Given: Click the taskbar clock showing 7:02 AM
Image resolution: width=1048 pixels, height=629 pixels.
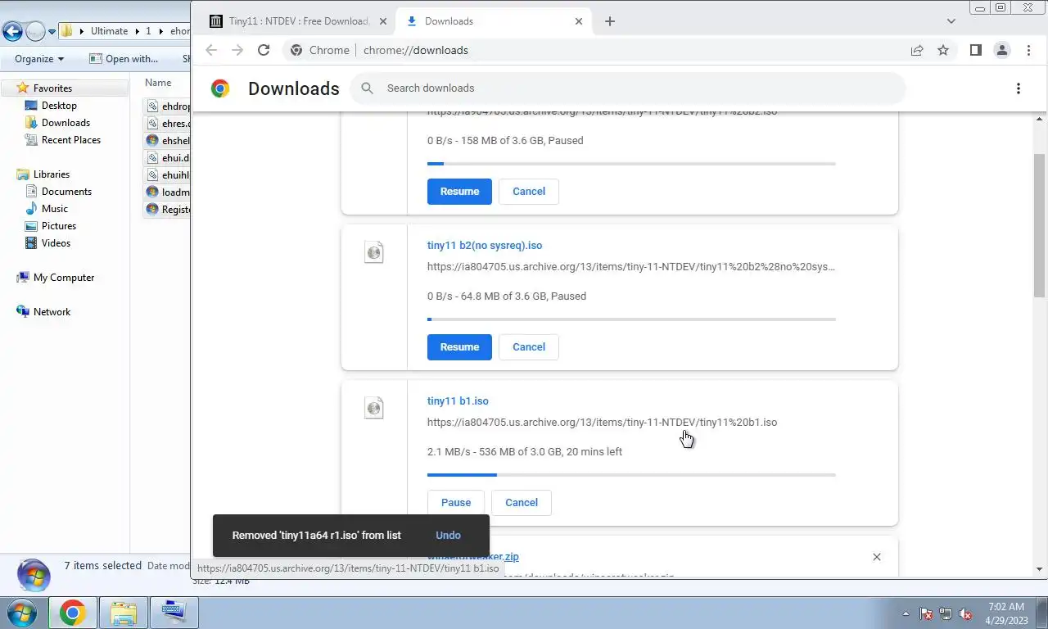Looking at the screenshot, I should [1006, 613].
